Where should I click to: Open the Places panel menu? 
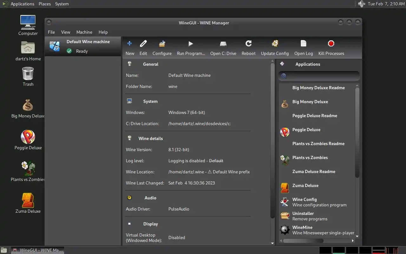[x=45, y=4]
